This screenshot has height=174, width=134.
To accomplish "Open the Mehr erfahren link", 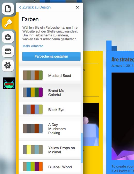I will (x=33, y=46).
